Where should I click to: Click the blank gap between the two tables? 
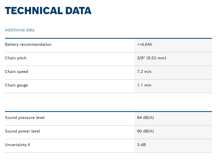(x=108, y=102)
